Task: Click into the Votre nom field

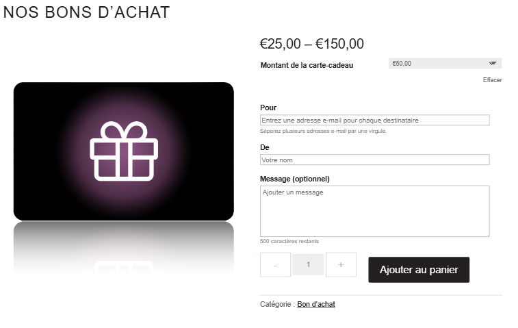Action: [x=374, y=160]
